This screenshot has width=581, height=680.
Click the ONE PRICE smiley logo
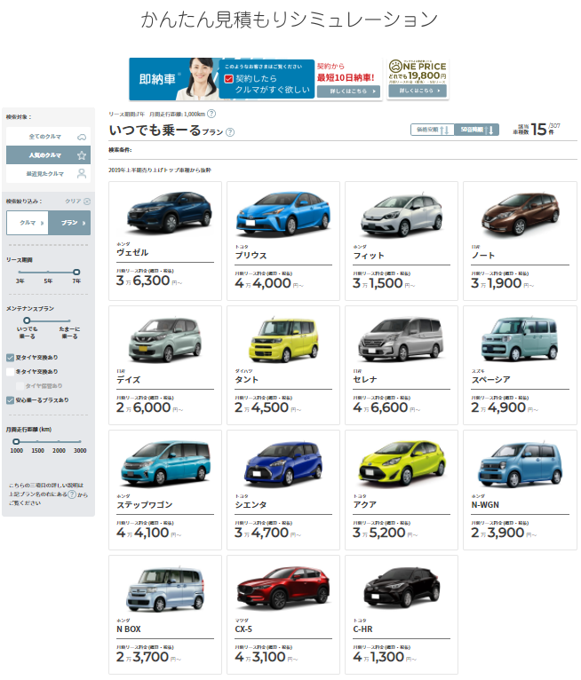(395, 66)
